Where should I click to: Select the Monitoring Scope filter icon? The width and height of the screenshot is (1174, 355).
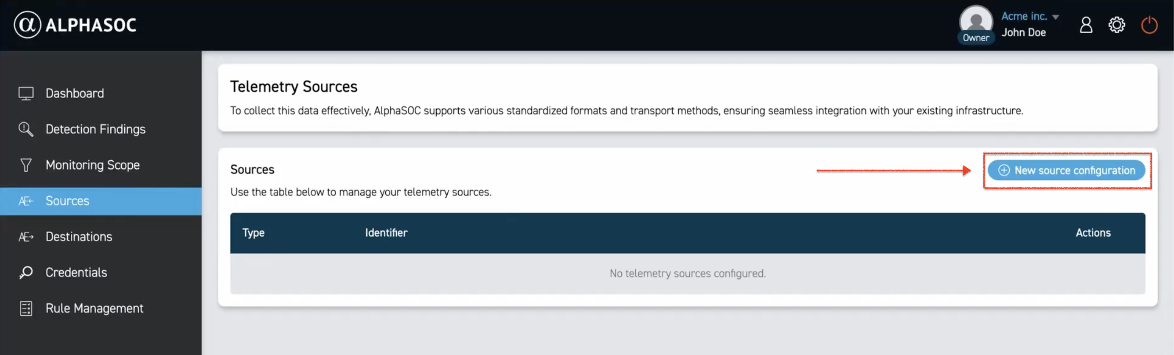click(x=26, y=164)
